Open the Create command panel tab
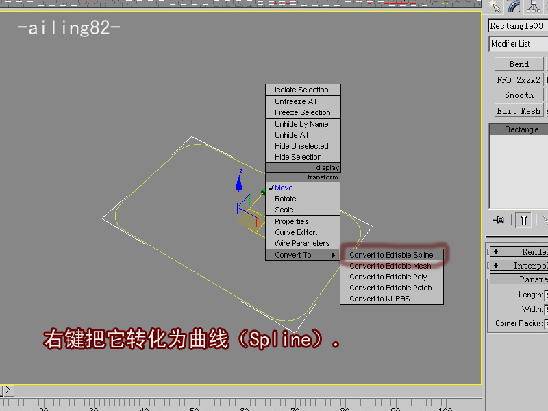 pyautogui.click(x=495, y=7)
